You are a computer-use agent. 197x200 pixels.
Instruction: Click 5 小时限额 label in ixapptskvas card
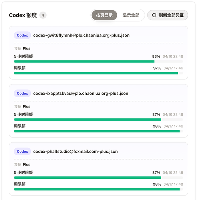tap(24, 114)
